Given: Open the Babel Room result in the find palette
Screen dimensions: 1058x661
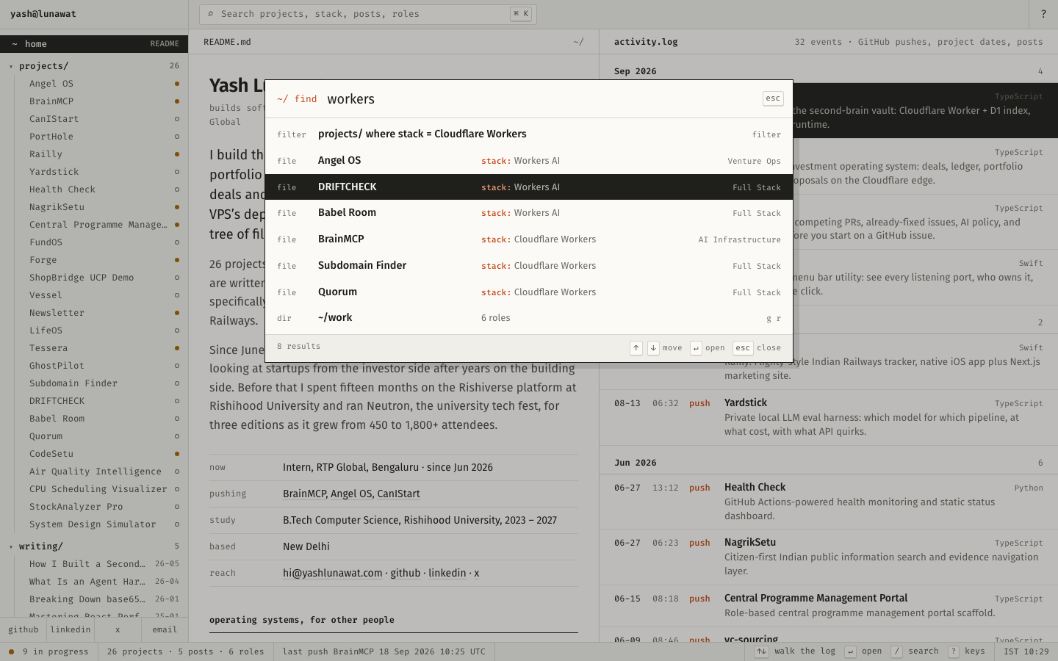Looking at the screenshot, I should click(x=529, y=213).
